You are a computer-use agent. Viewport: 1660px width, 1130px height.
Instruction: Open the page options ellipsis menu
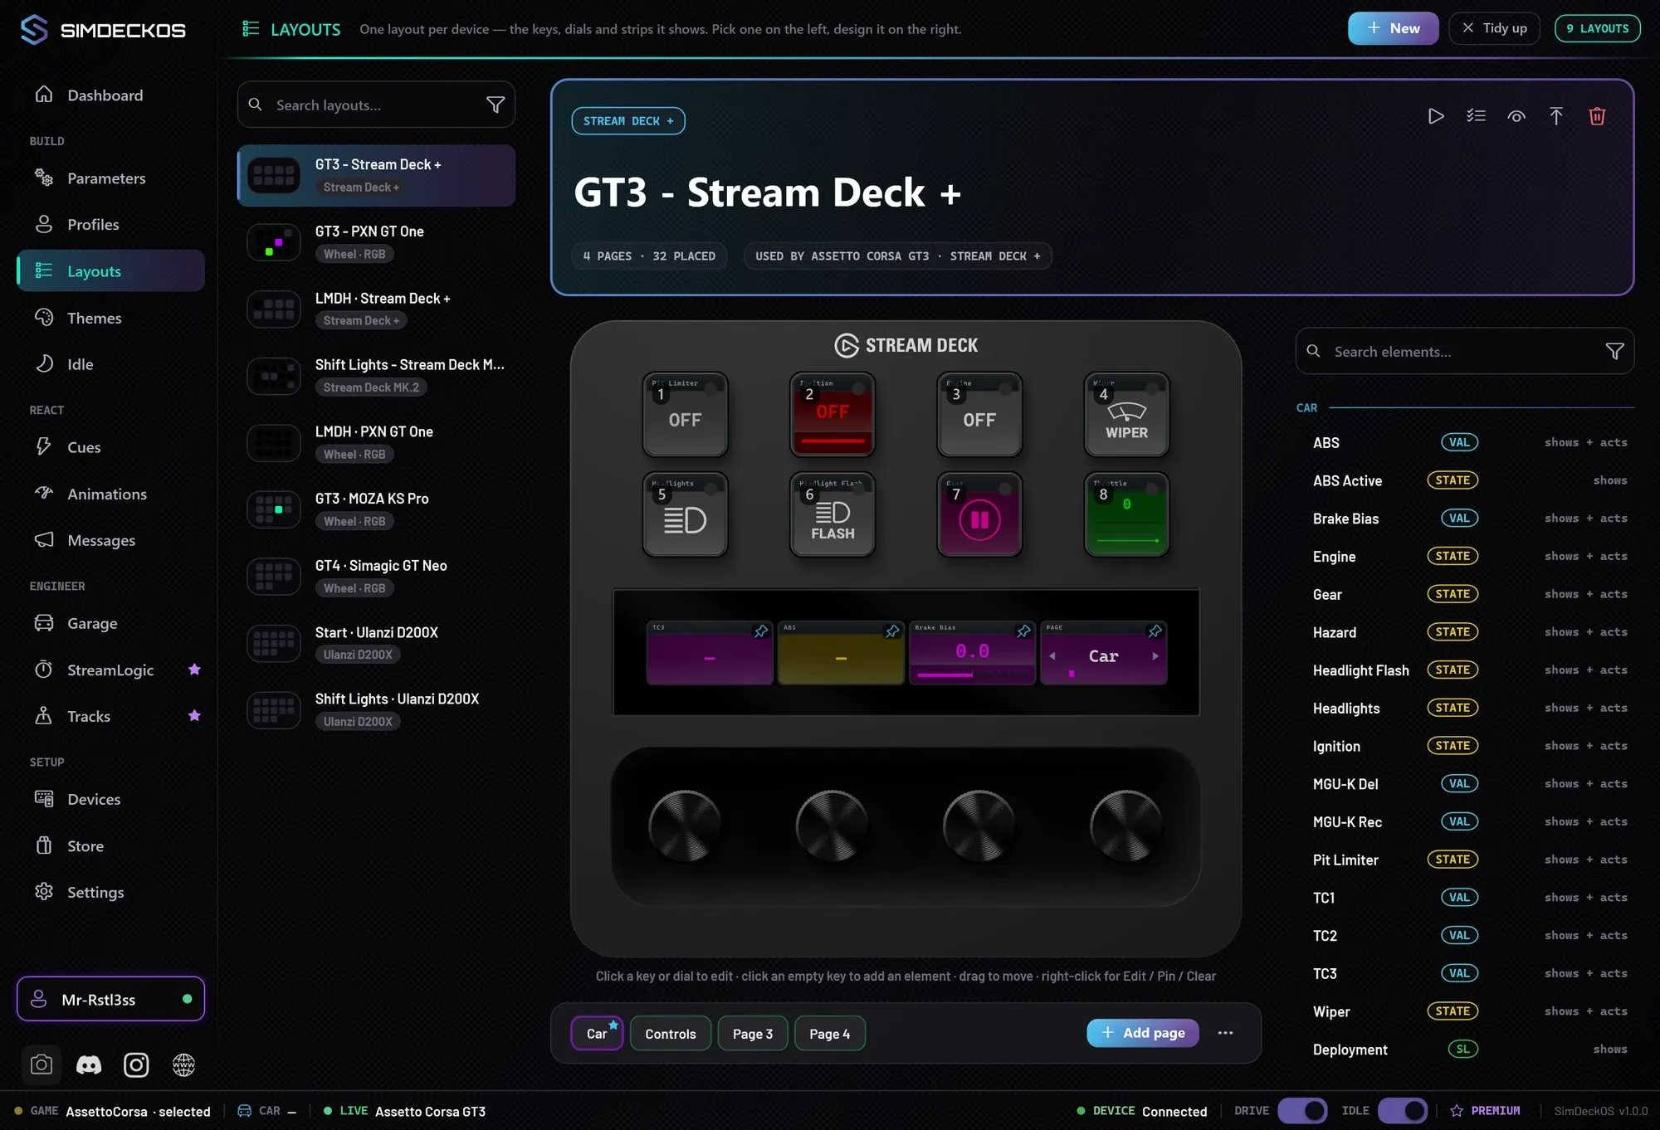point(1225,1033)
